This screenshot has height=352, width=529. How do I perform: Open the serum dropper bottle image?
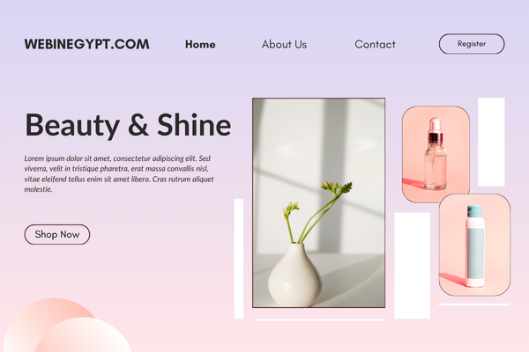tap(436, 154)
